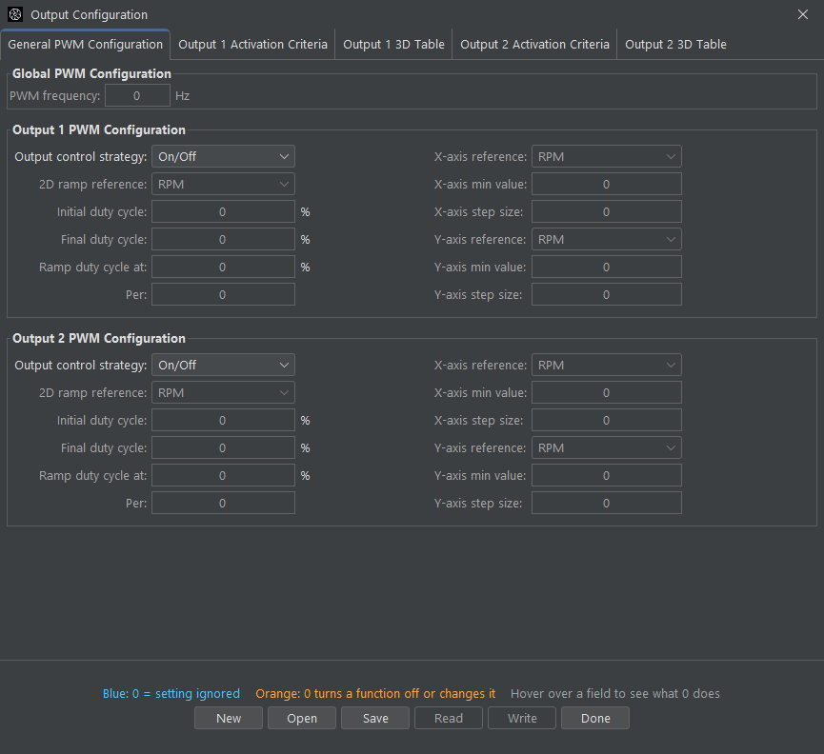The width and height of the screenshot is (824, 754).
Task: Click the Open button
Action: coord(302,718)
